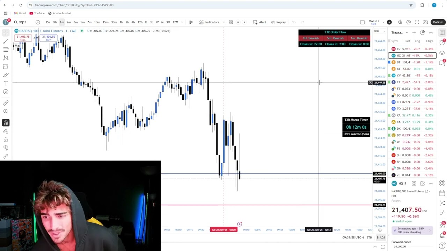Screen dimensions: 447x251
Task: Open the Traaaa watchlist name dropdown
Action: click(399, 32)
